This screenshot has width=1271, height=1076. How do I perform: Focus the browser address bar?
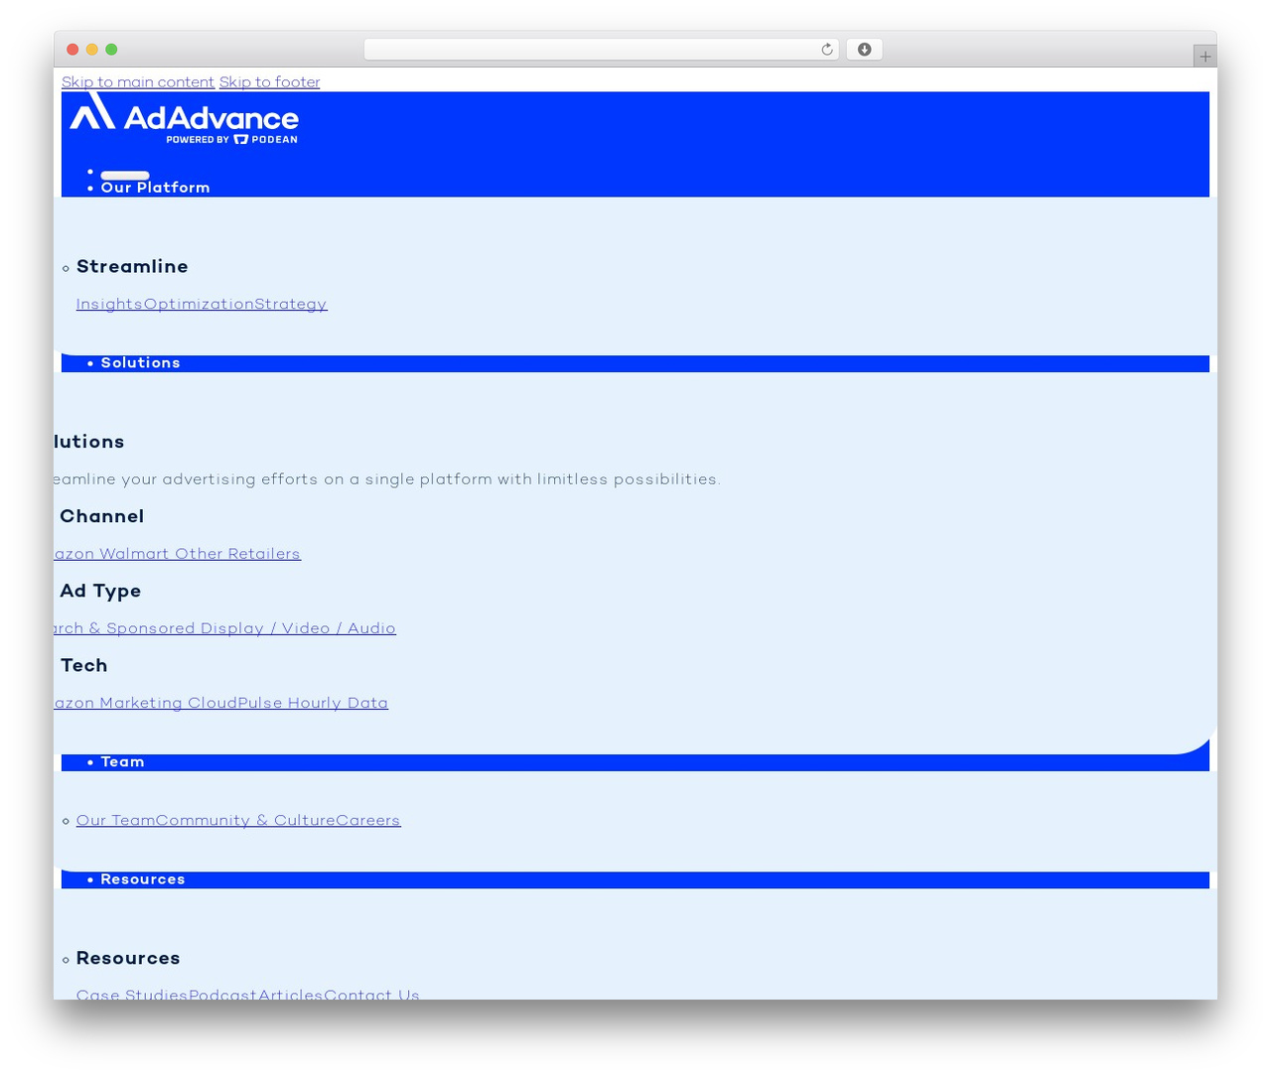click(601, 50)
